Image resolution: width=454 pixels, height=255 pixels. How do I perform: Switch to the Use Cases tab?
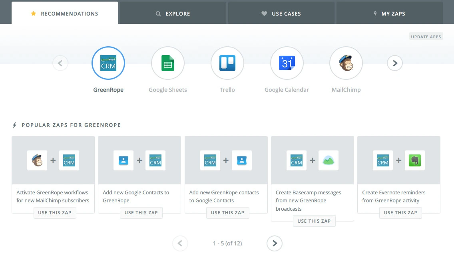281,14
